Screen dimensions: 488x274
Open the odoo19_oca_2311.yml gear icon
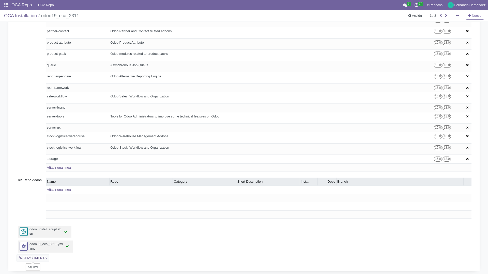[x=24, y=246]
